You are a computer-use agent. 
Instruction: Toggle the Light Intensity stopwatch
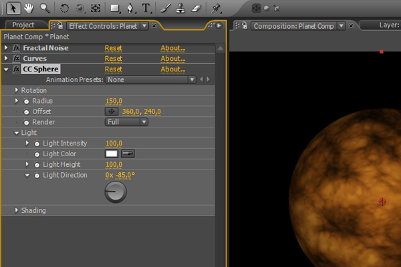point(37,144)
